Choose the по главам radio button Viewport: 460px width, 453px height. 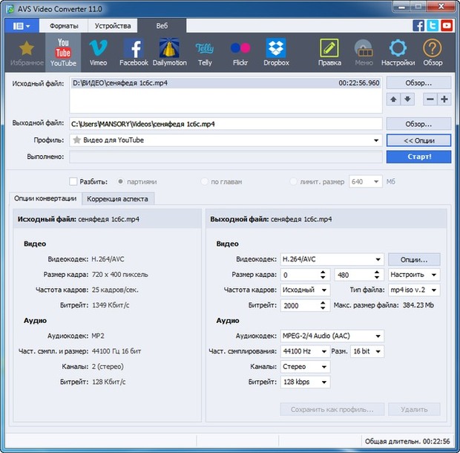[x=205, y=181]
